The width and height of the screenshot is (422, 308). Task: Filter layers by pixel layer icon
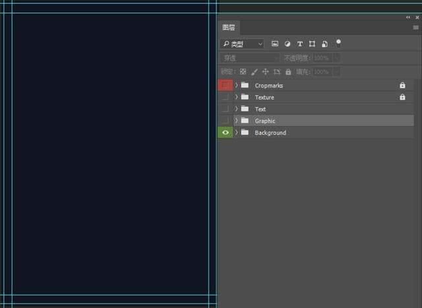coord(275,44)
